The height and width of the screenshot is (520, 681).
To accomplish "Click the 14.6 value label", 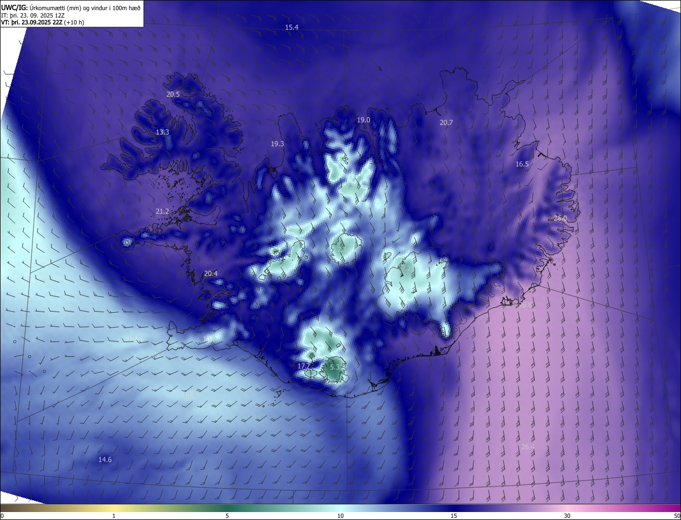I will click(x=105, y=459).
